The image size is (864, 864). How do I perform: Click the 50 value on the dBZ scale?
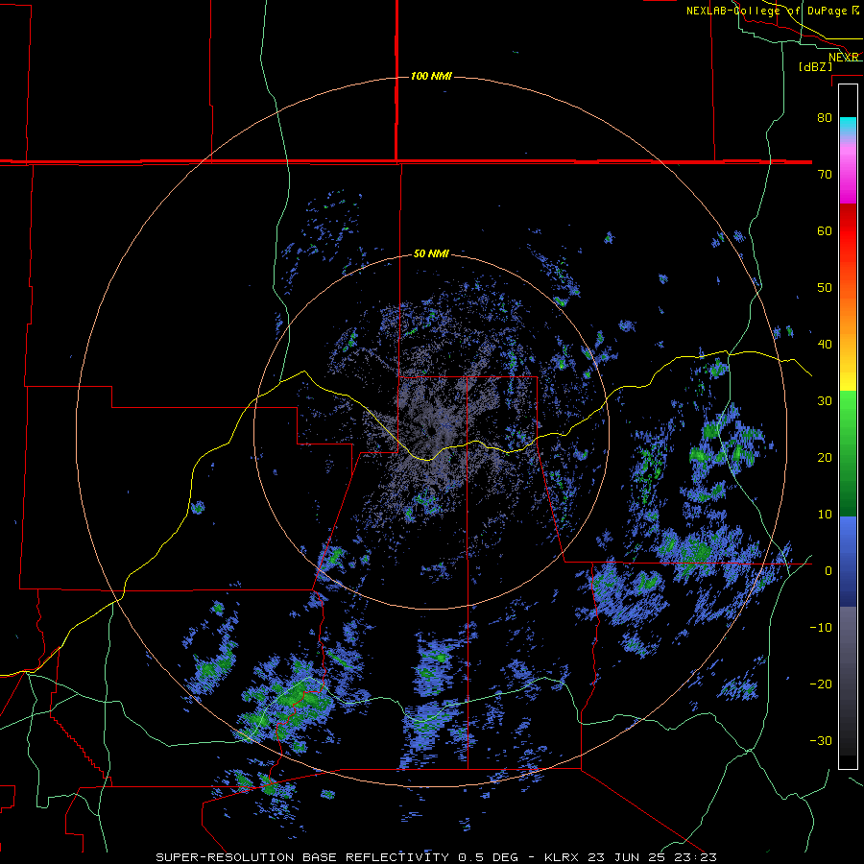[x=825, y=288]
